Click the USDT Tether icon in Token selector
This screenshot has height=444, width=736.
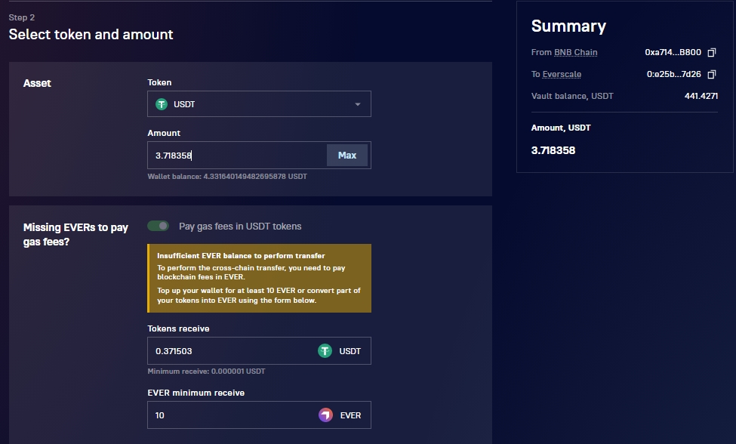click(162, 104)
